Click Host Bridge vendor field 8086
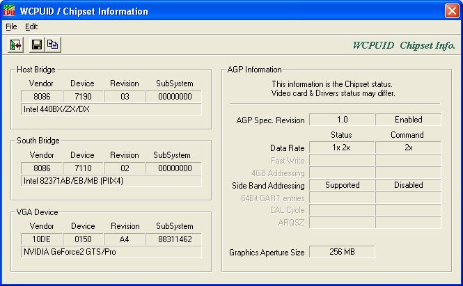 coord(42,97)
